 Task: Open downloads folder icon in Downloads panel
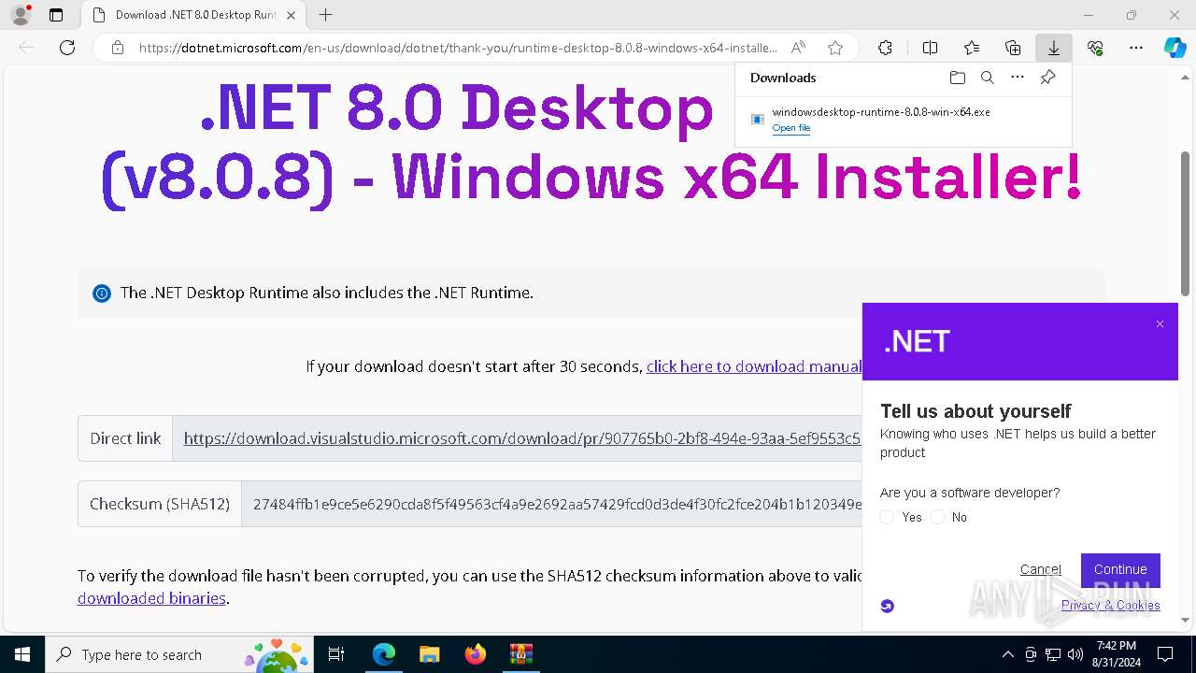957,78
